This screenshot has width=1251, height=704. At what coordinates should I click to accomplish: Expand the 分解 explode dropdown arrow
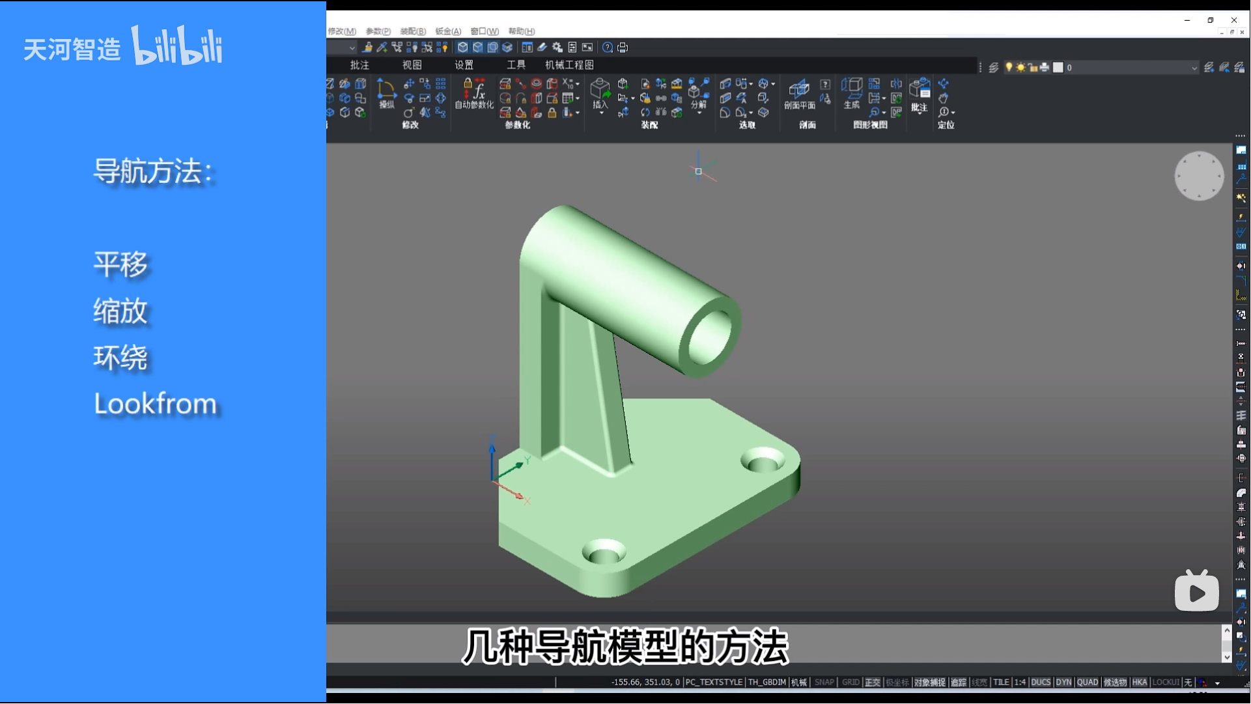(699, 113)
